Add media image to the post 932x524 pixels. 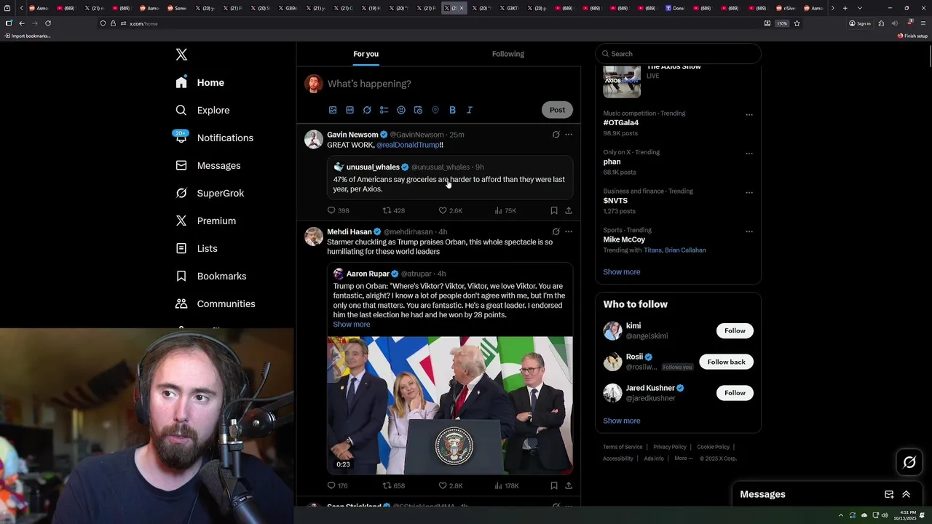[333, 110]
